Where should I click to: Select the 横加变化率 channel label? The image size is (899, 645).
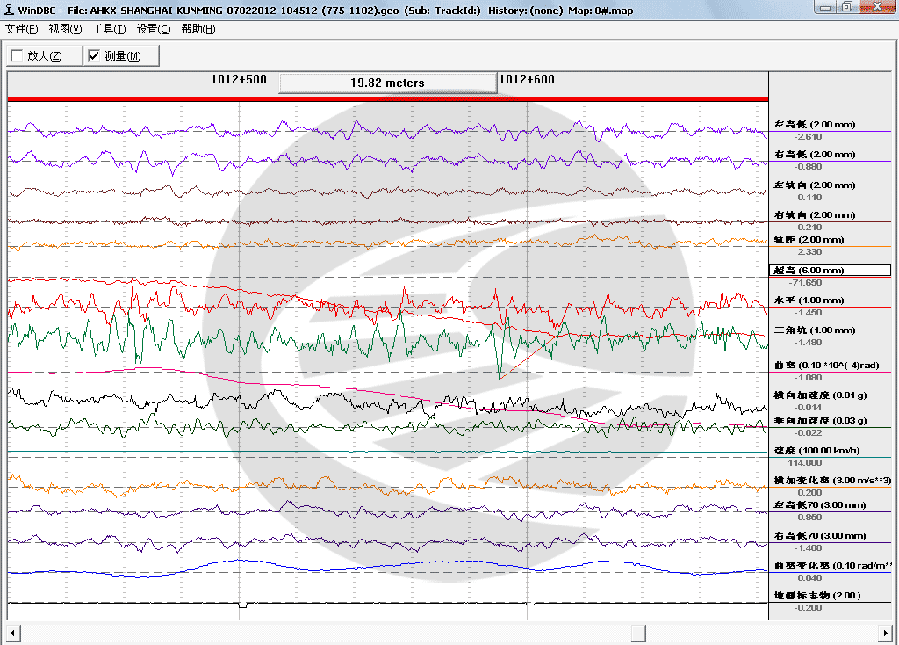[x=832, y=481]
